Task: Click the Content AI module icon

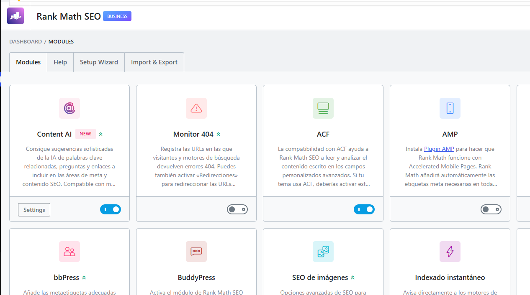Action: point(69,108)
